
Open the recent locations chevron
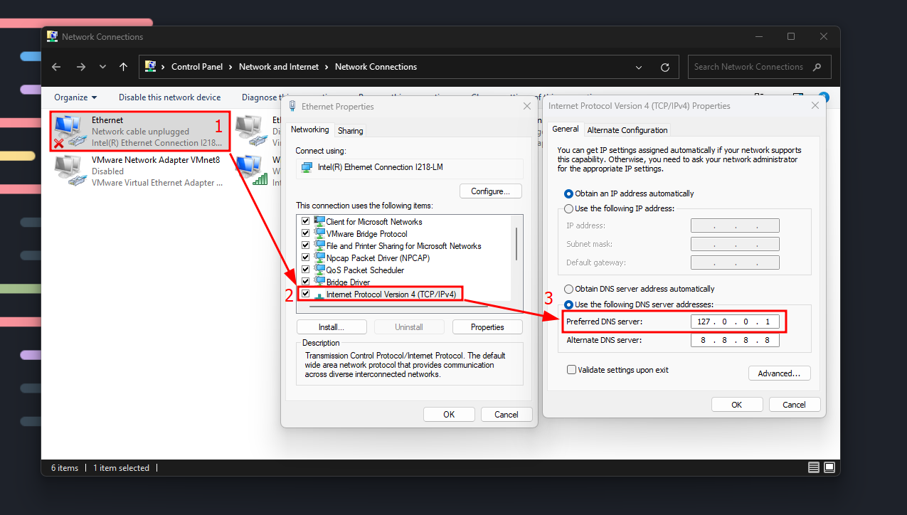(102, 67)
